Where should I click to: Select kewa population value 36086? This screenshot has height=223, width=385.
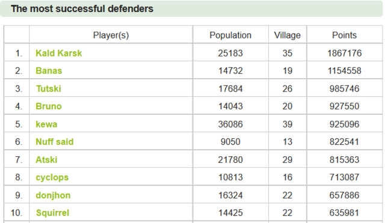(230, 124)
